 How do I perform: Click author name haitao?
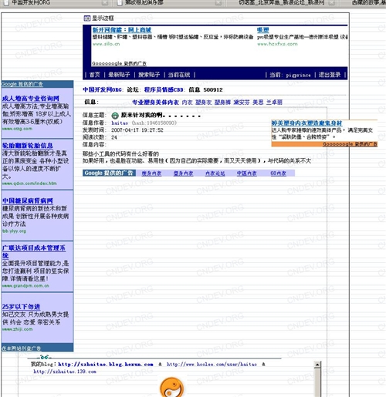click(120, 123)
